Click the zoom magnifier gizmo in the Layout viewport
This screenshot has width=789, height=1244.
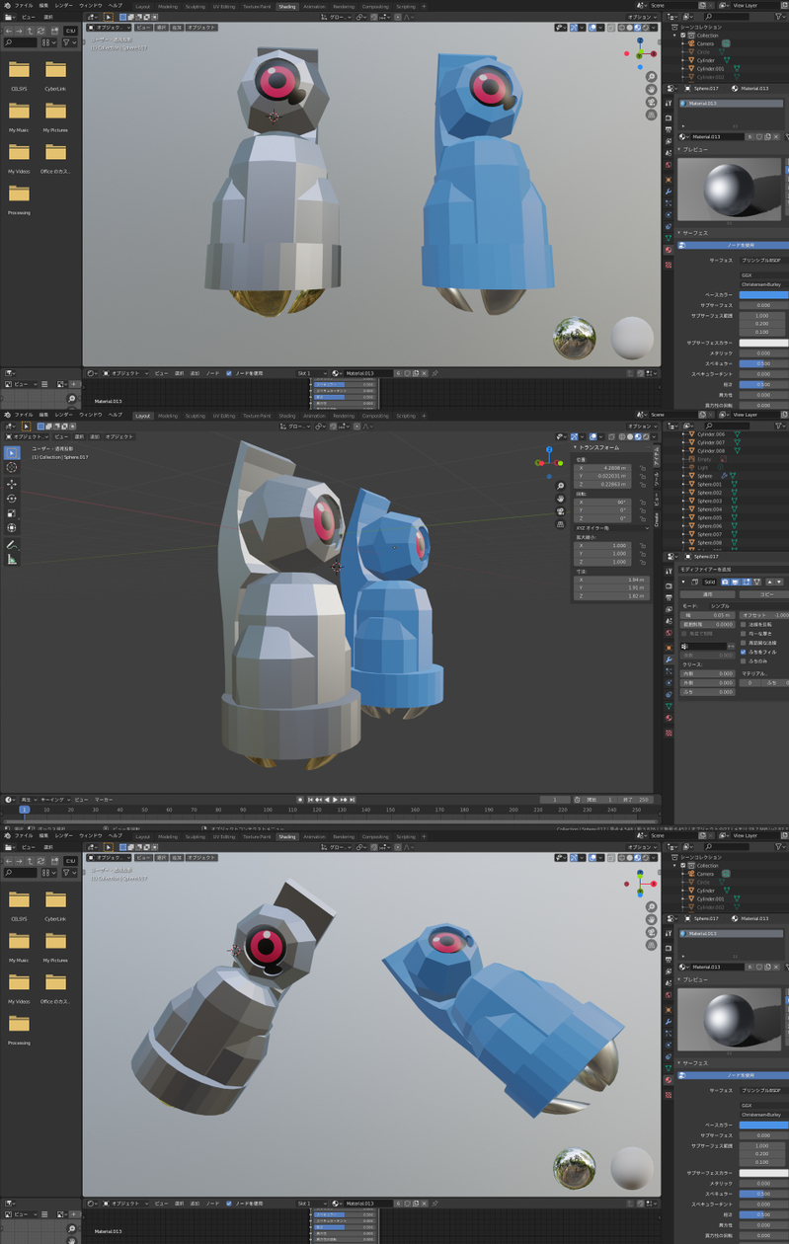pyautogui.click(x=561, y=486)
